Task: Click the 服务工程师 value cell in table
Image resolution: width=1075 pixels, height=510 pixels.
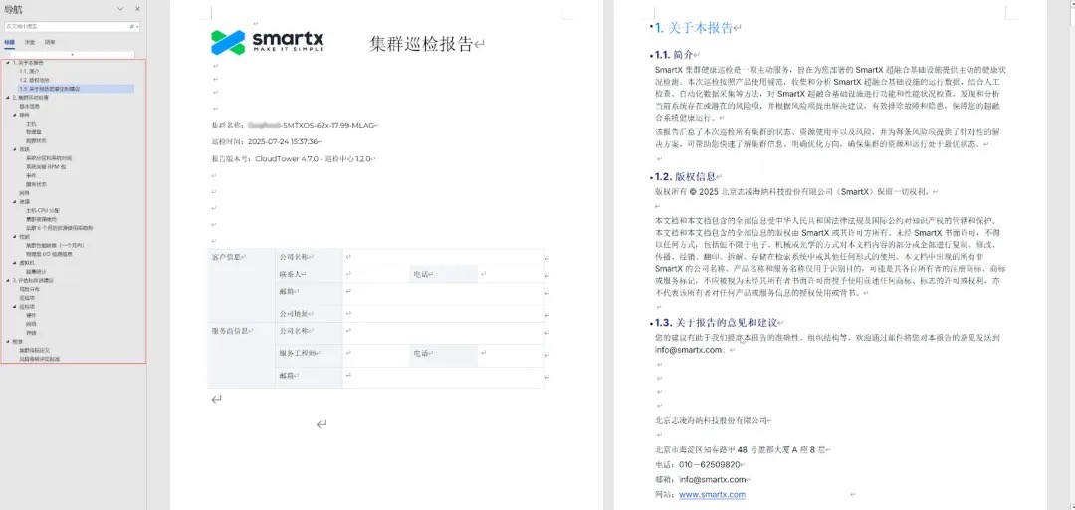Action: (375, 353)
